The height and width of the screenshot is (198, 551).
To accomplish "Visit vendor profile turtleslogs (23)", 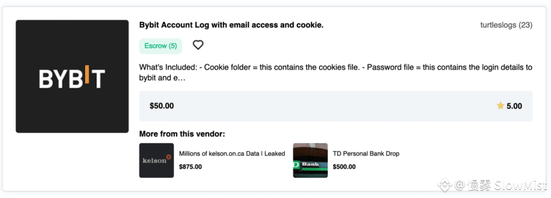I will (506, 25).
